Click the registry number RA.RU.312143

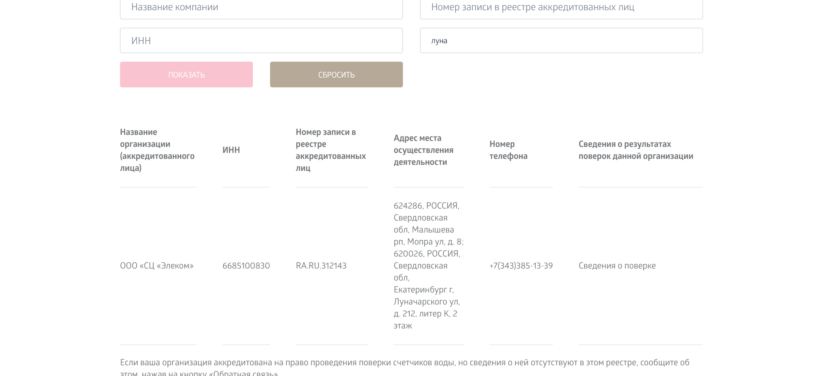[x=321, y=266]
